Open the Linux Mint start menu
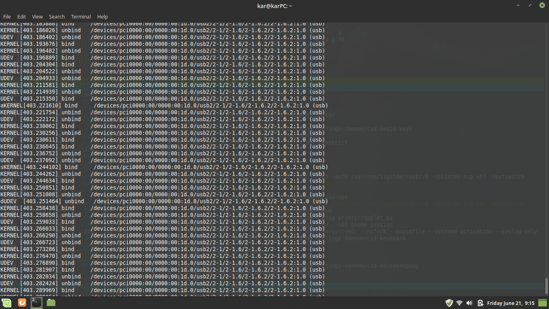 [x=6, y=303]
